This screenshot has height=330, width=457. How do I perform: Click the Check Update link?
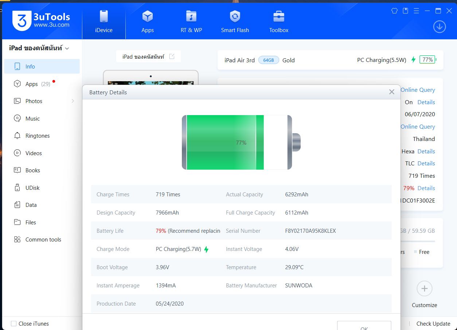pyautogui.click(x=433, y=323)
